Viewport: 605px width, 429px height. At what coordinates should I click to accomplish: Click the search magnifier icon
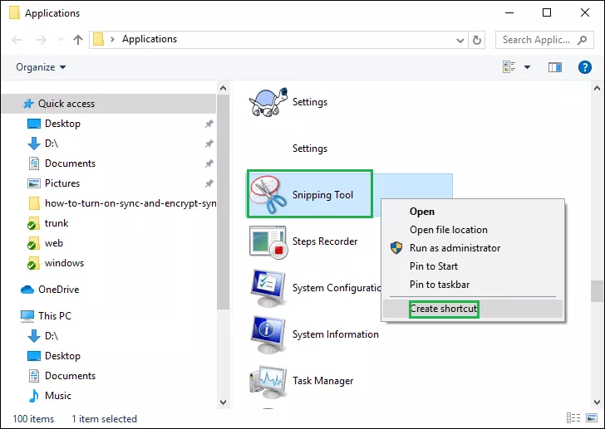[x=583, y=40]
